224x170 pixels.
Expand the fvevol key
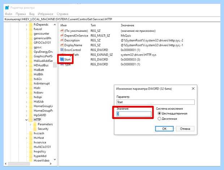(x=26, y=29)
